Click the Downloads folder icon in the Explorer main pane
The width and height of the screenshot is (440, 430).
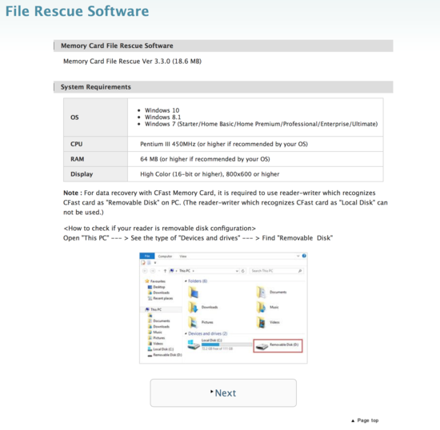(193, 307)
